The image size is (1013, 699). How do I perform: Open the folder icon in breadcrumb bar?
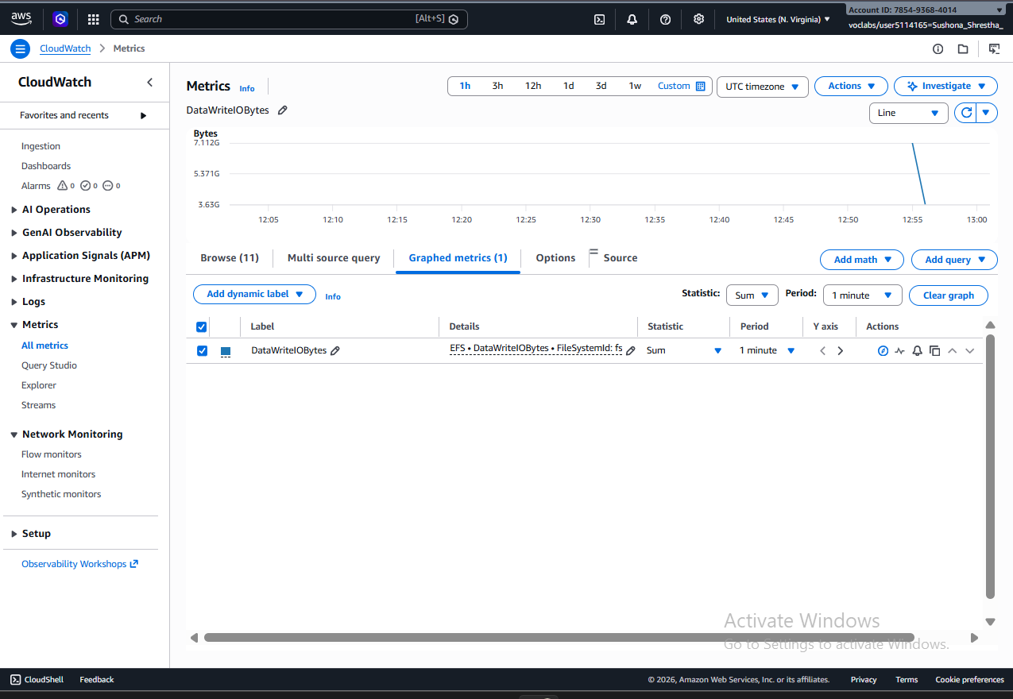pyautogui.click(x=963, y=48)
